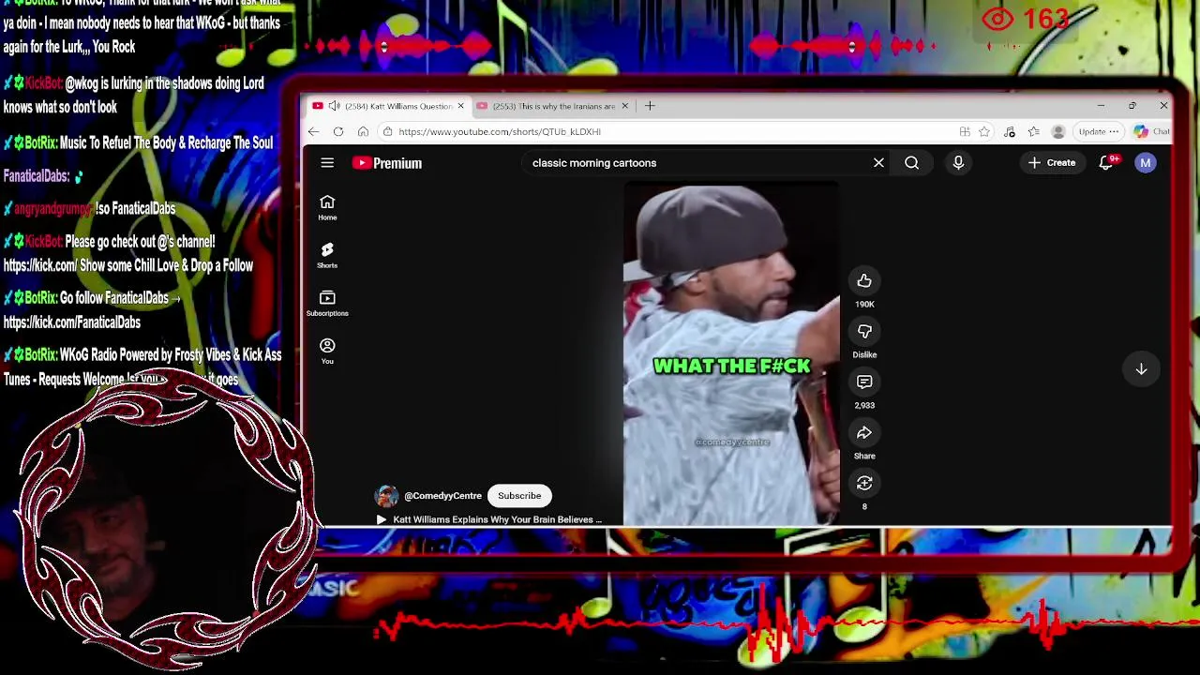Clear the search text with X
This screenshot has width=1200, height=675.
878,163
